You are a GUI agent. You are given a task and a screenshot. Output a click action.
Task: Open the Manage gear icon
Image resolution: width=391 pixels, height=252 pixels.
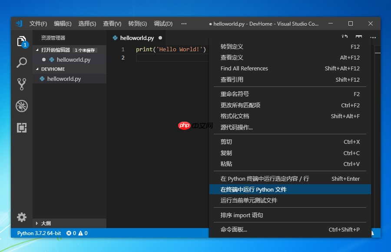(22, 217)
